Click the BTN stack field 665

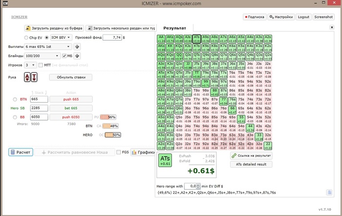click(x=39, y=99)
